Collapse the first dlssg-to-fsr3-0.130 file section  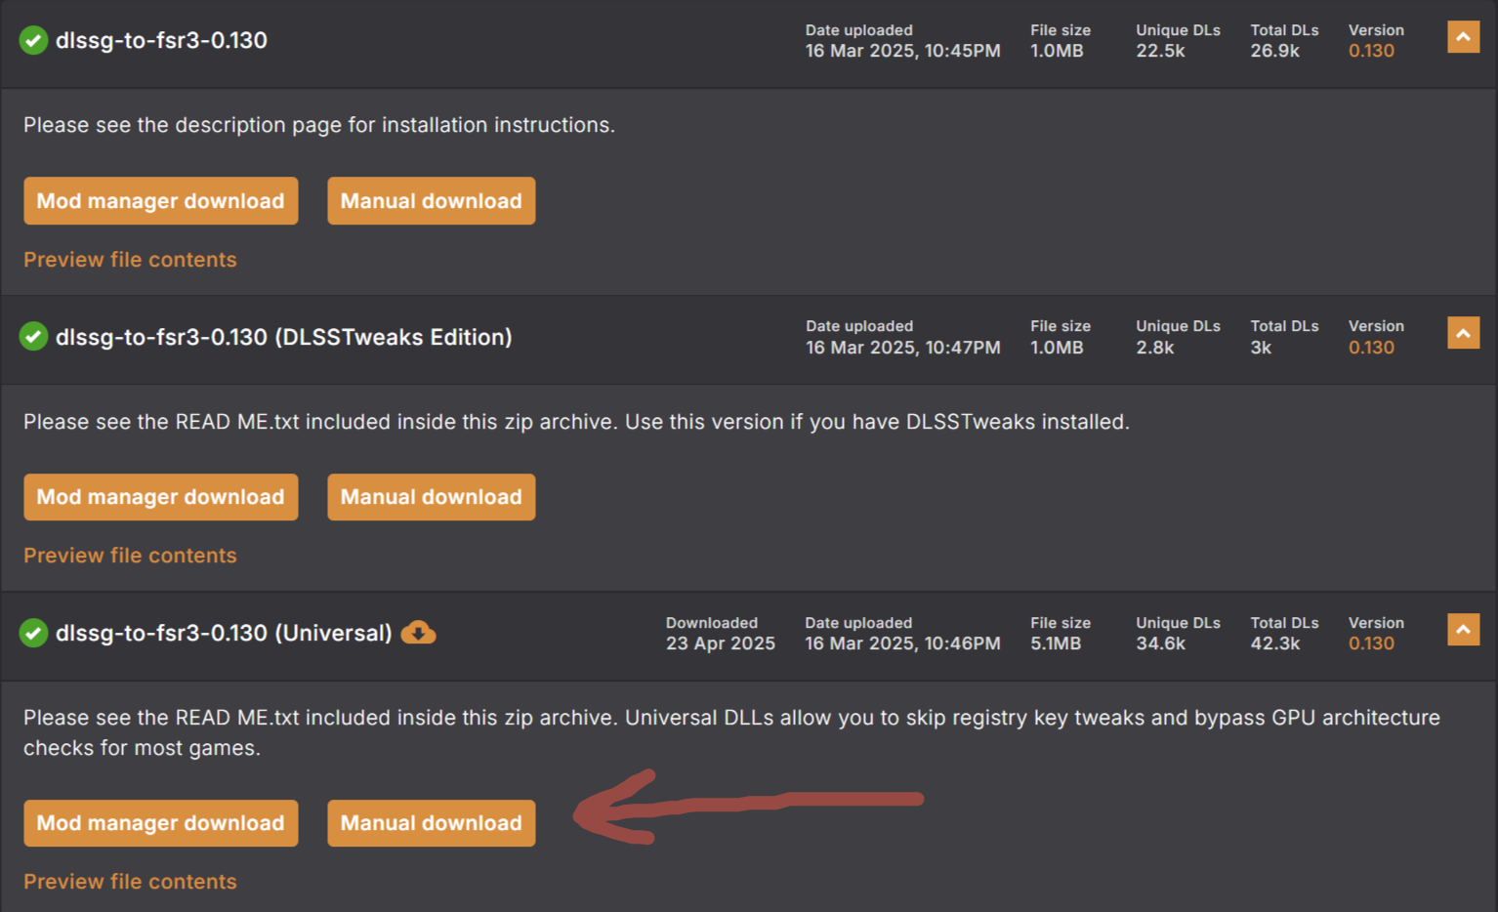click(x=1463, y=37)
